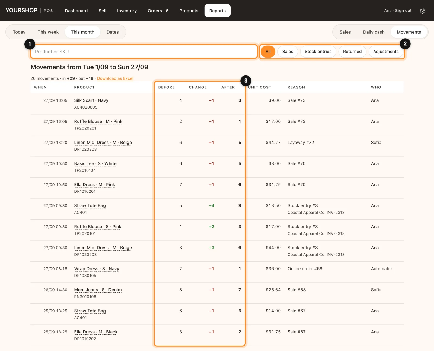The image size is (434, 351).
Task: Click the Sign out link
Action: (x=403, y=11)
